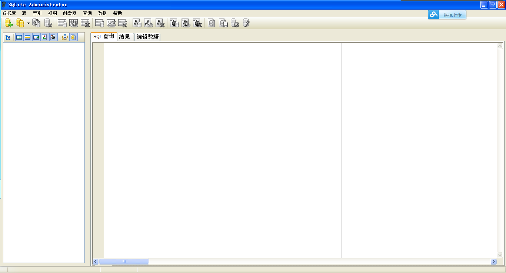Screen dimensions: 506x273
Task: Click the save query disk icon
Action: point(223,23)
